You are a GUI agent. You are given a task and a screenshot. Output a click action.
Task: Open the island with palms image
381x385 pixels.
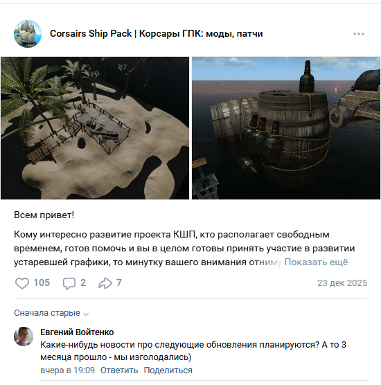click(x=95, y=128)
